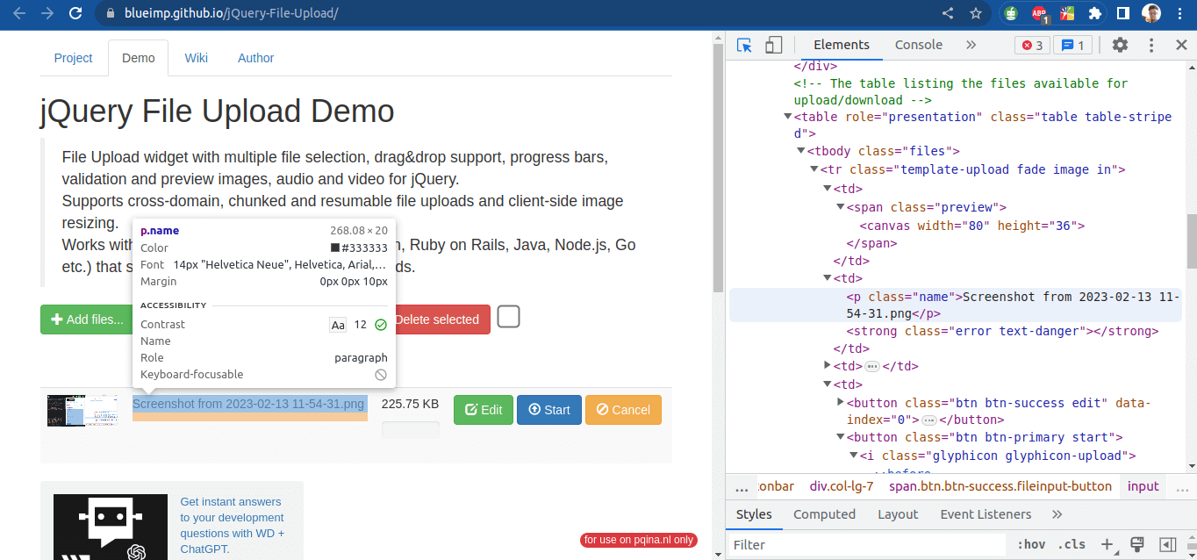
Task: Switch to the Console tab
Action: [918, 44]
